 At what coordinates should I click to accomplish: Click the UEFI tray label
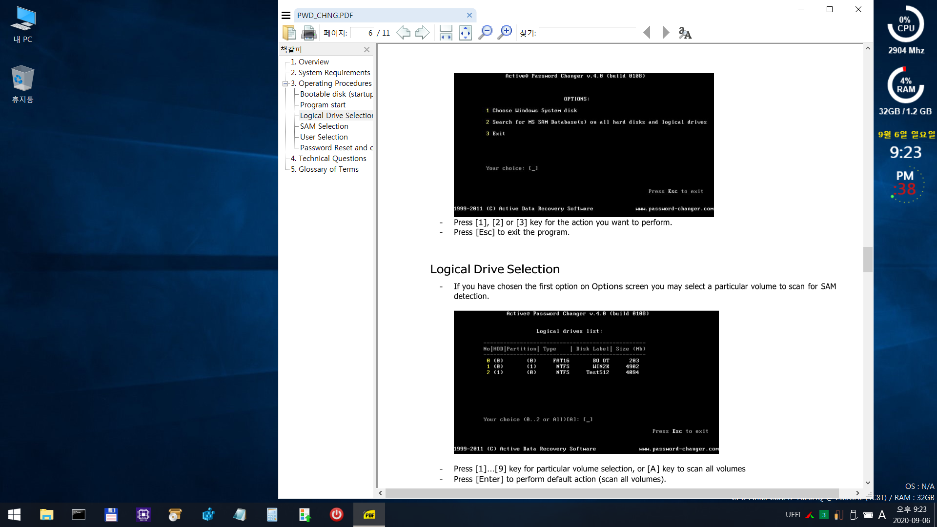(x=793, y=515)
